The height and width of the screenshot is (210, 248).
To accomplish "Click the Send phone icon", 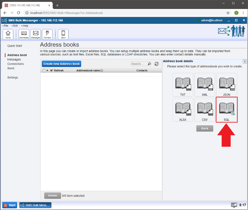I will pos(63,34).
